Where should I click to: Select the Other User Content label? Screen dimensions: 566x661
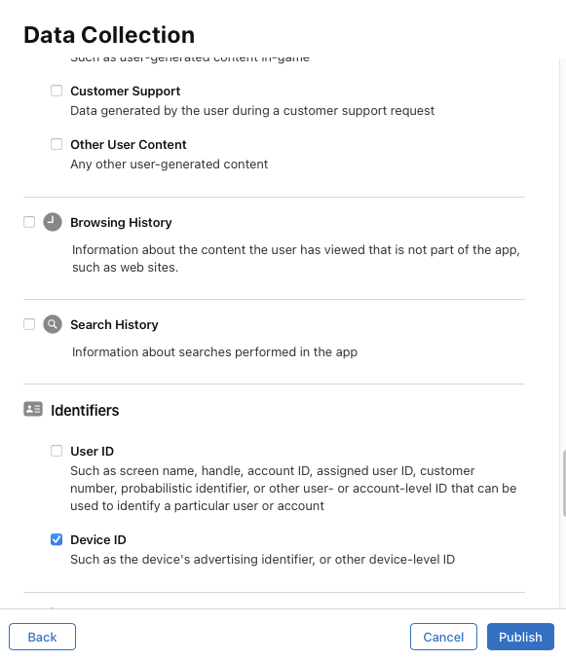pyautogui.click(x=129, y=145)
